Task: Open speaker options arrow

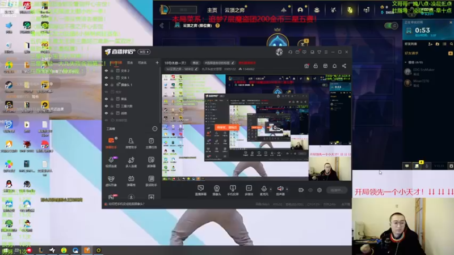Action: [x=287, y=189]
